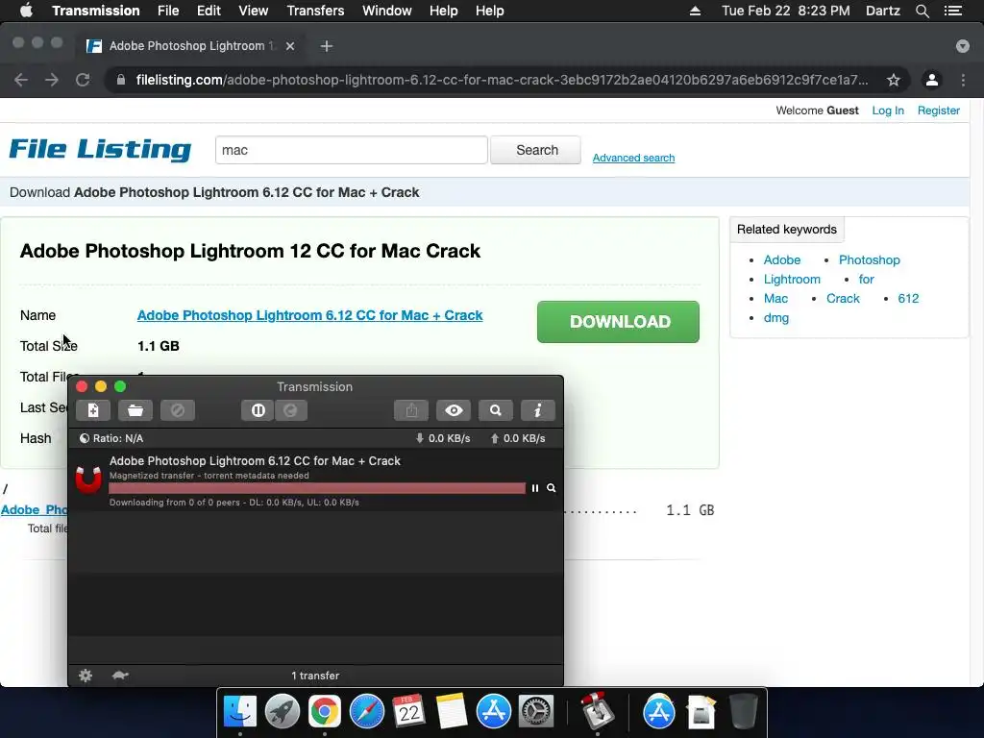The width and height of the screenshot is (984, 738).
Task: Select the dmg related keyword
Action: pos(776,318)
